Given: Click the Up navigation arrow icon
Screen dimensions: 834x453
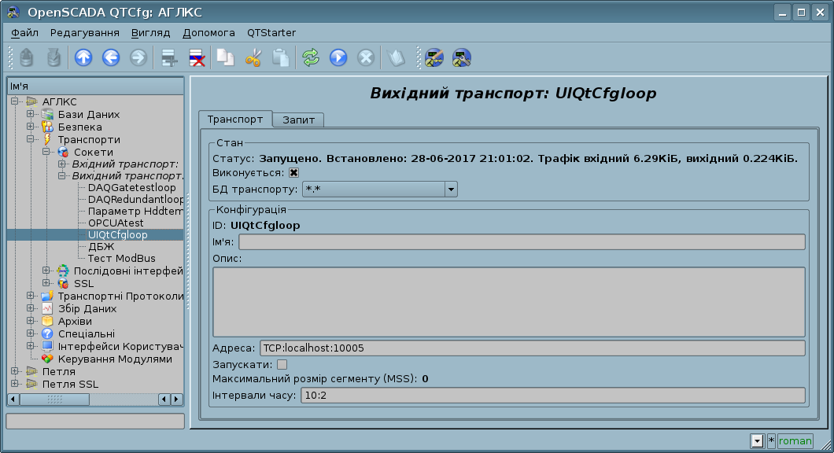Looking at the screenshot, I should tap(83, 57).
